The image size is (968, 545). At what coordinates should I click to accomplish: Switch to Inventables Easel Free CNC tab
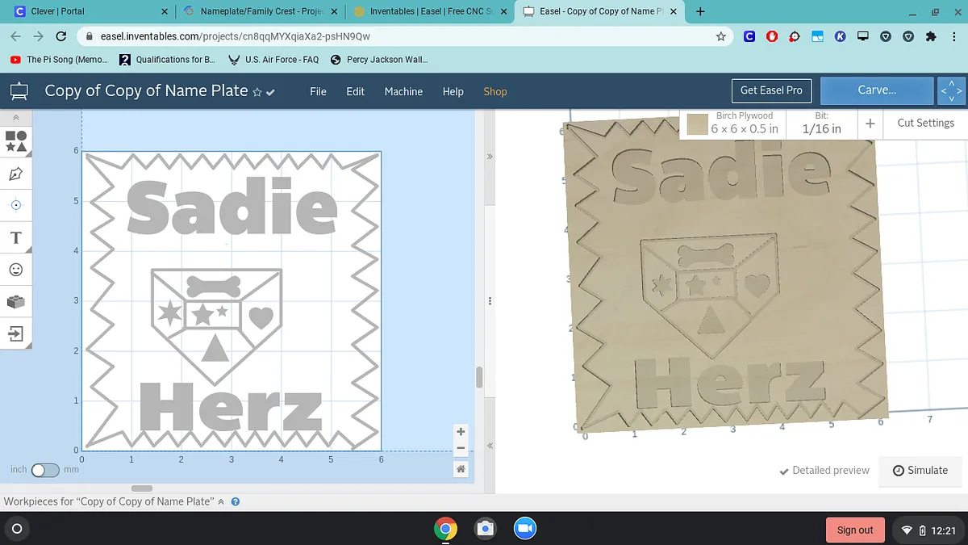point(429,11)
